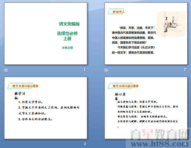Click list item 3 分析本文 on slide 3
191x148 pixels.
pyautogui.click(x=35, y=119)
